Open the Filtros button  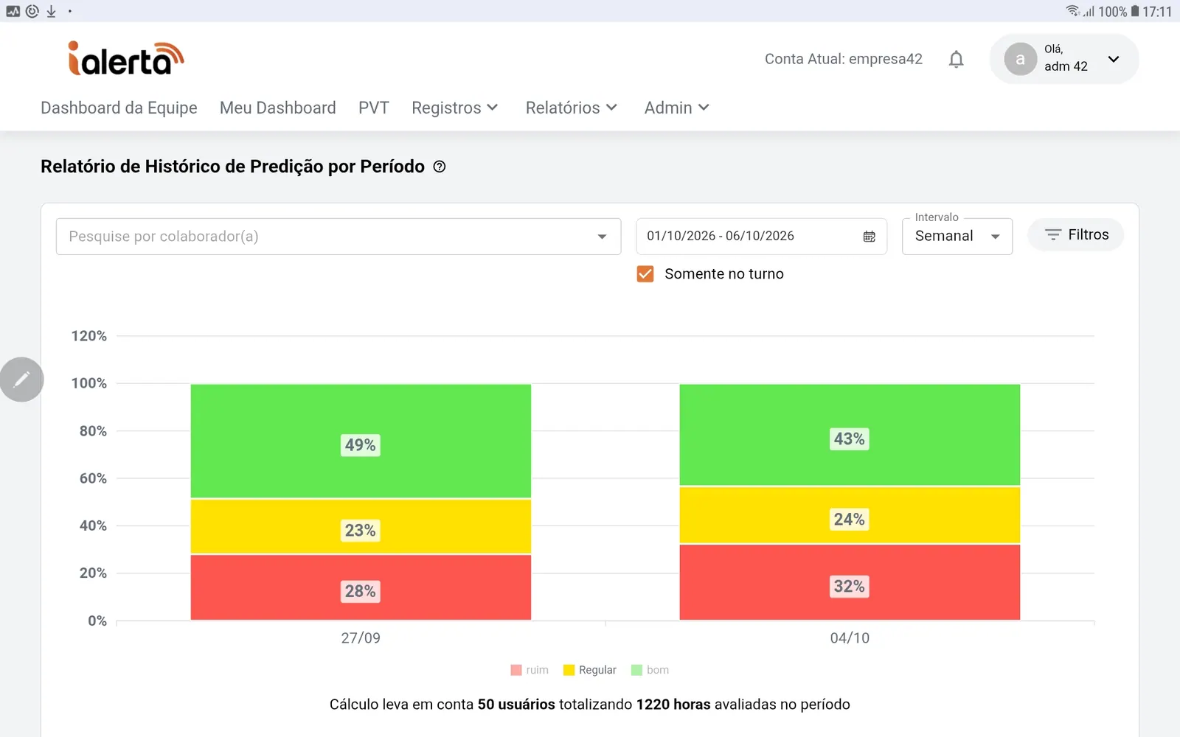click(x=1076, y=234)
